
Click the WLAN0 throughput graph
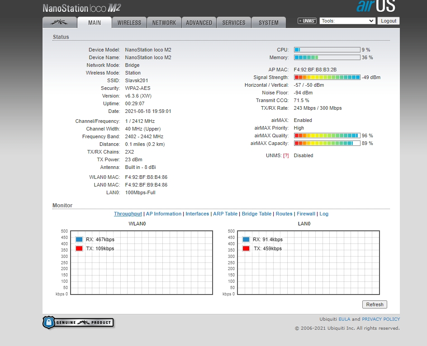pos(141,262)
